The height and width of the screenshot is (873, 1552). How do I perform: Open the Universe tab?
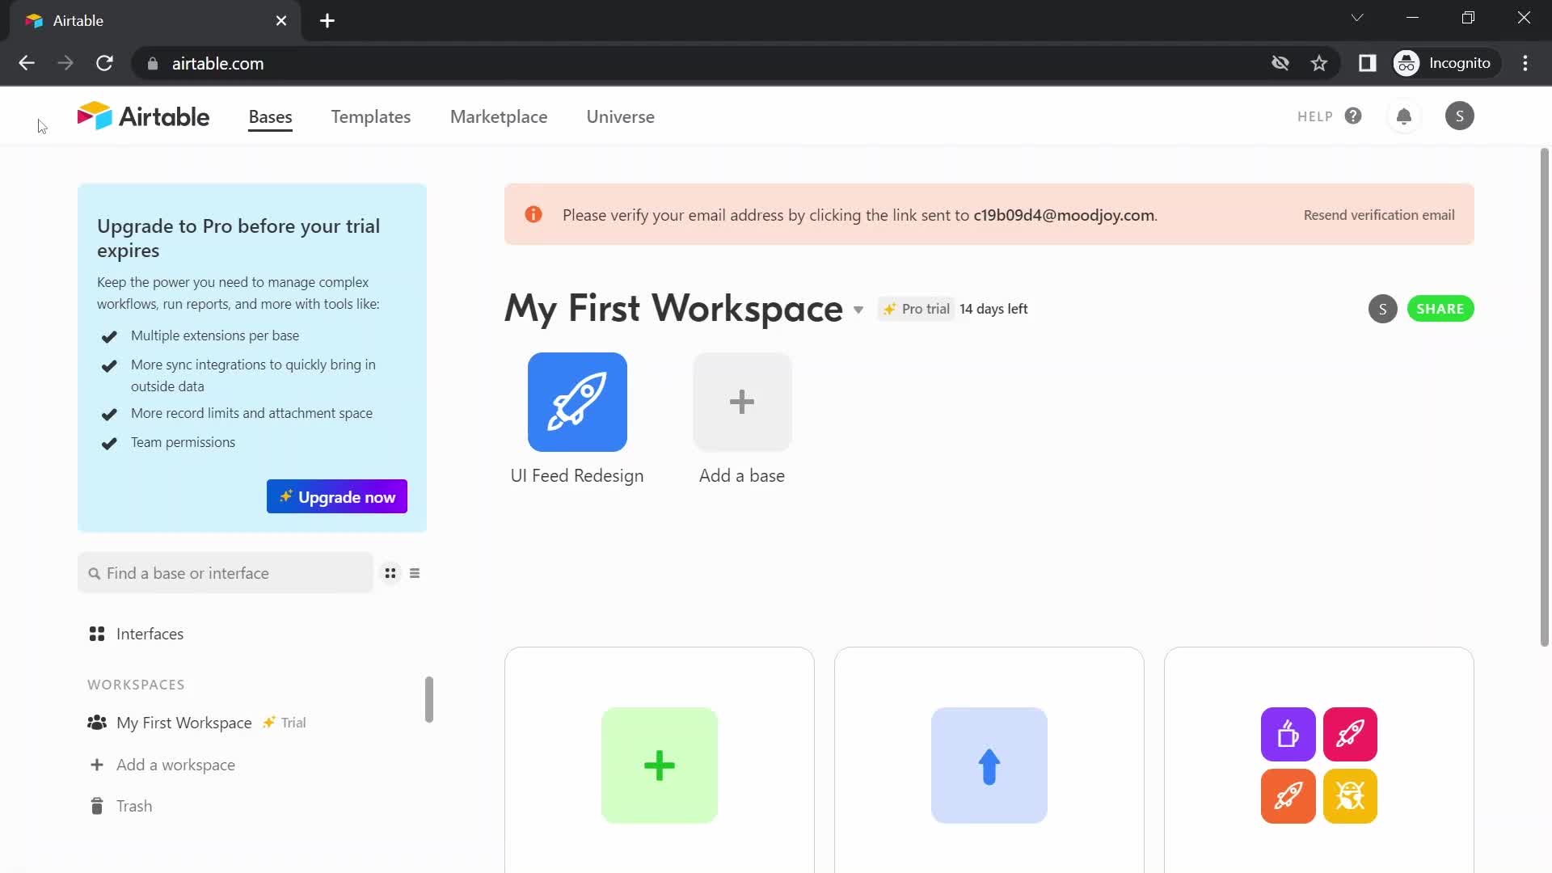[x=620, y=117]
